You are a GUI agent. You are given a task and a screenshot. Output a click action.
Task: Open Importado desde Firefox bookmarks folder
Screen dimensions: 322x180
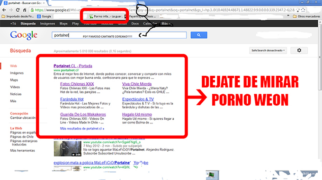coord(18,16)
